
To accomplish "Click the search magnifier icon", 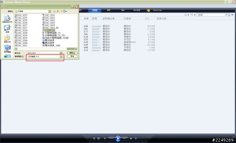I will click(x=226, y=15).
